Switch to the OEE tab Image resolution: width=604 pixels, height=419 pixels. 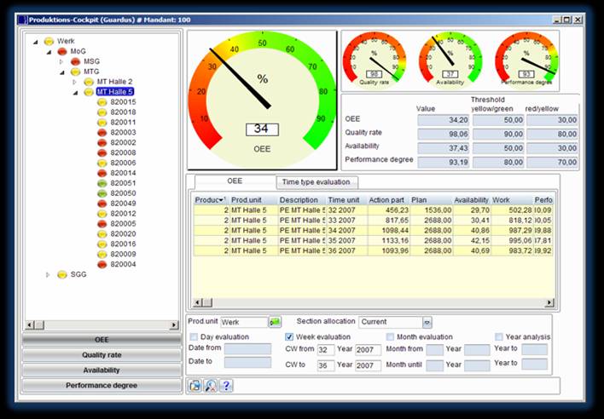click(235, 181)
